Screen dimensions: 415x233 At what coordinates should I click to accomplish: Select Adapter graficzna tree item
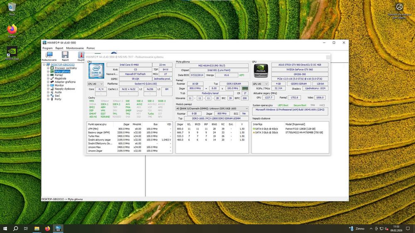[x=65, y=82]
